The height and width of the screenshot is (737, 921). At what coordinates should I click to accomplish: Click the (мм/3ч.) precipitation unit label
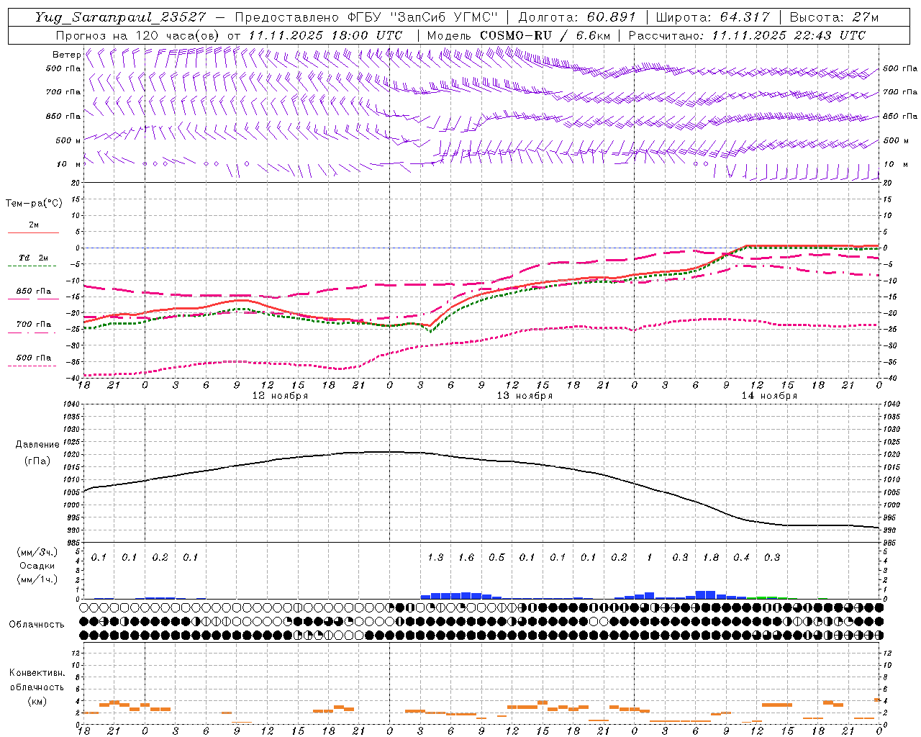coord(36,552)
